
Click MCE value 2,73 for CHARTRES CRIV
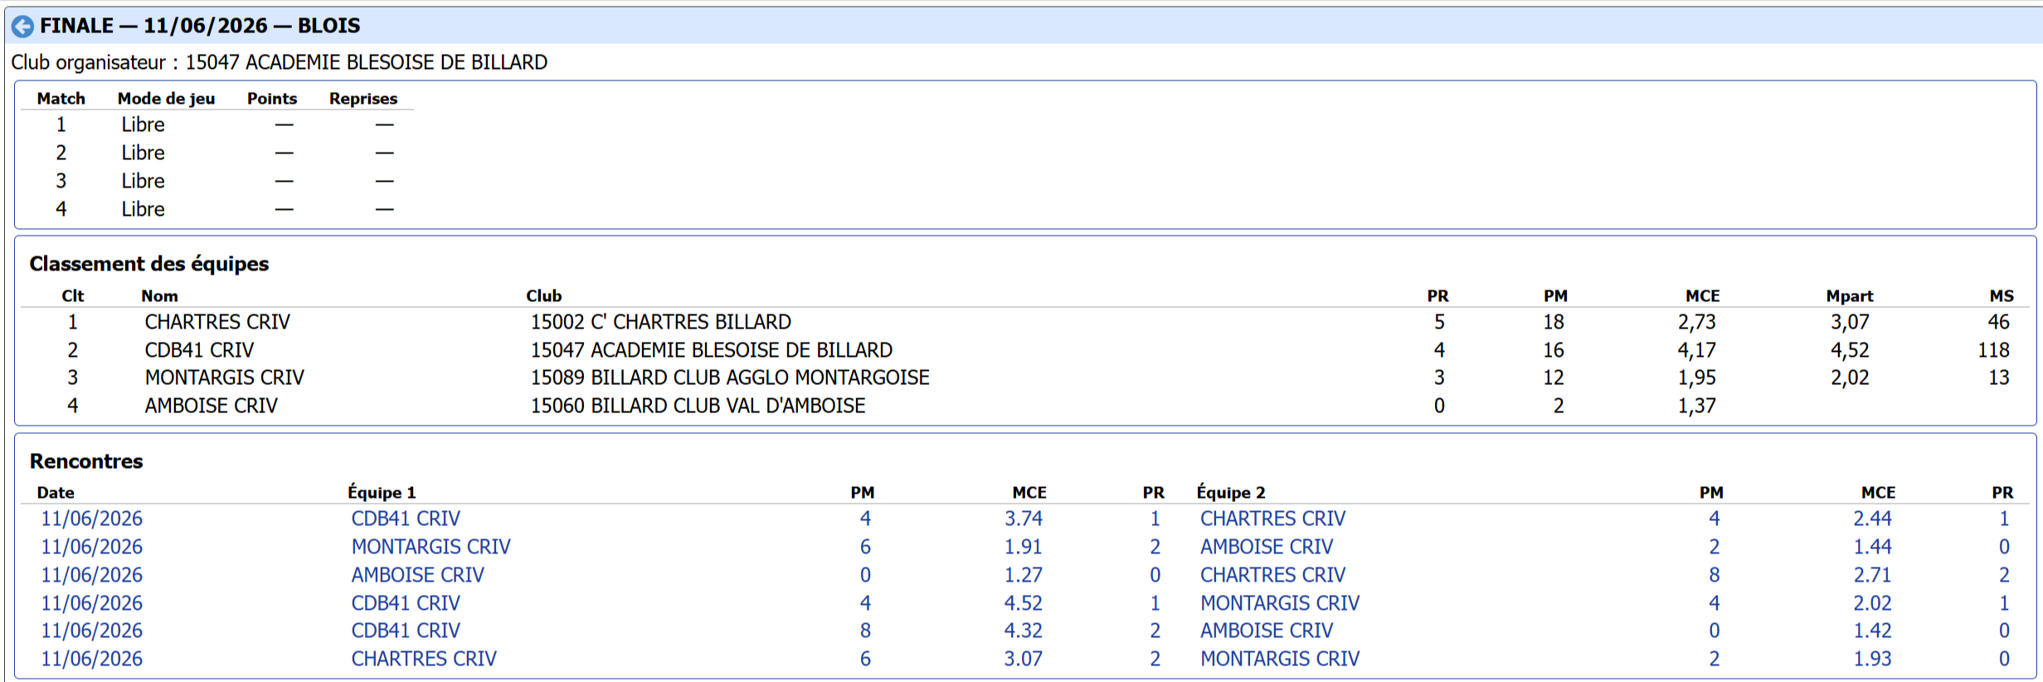pyautogui.click(x=1697, y=322)
